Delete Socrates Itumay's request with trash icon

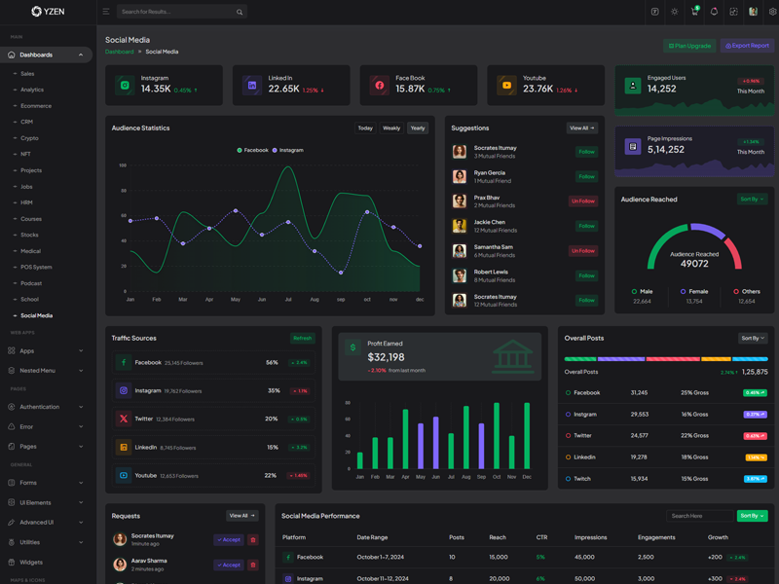pos(253,539)
